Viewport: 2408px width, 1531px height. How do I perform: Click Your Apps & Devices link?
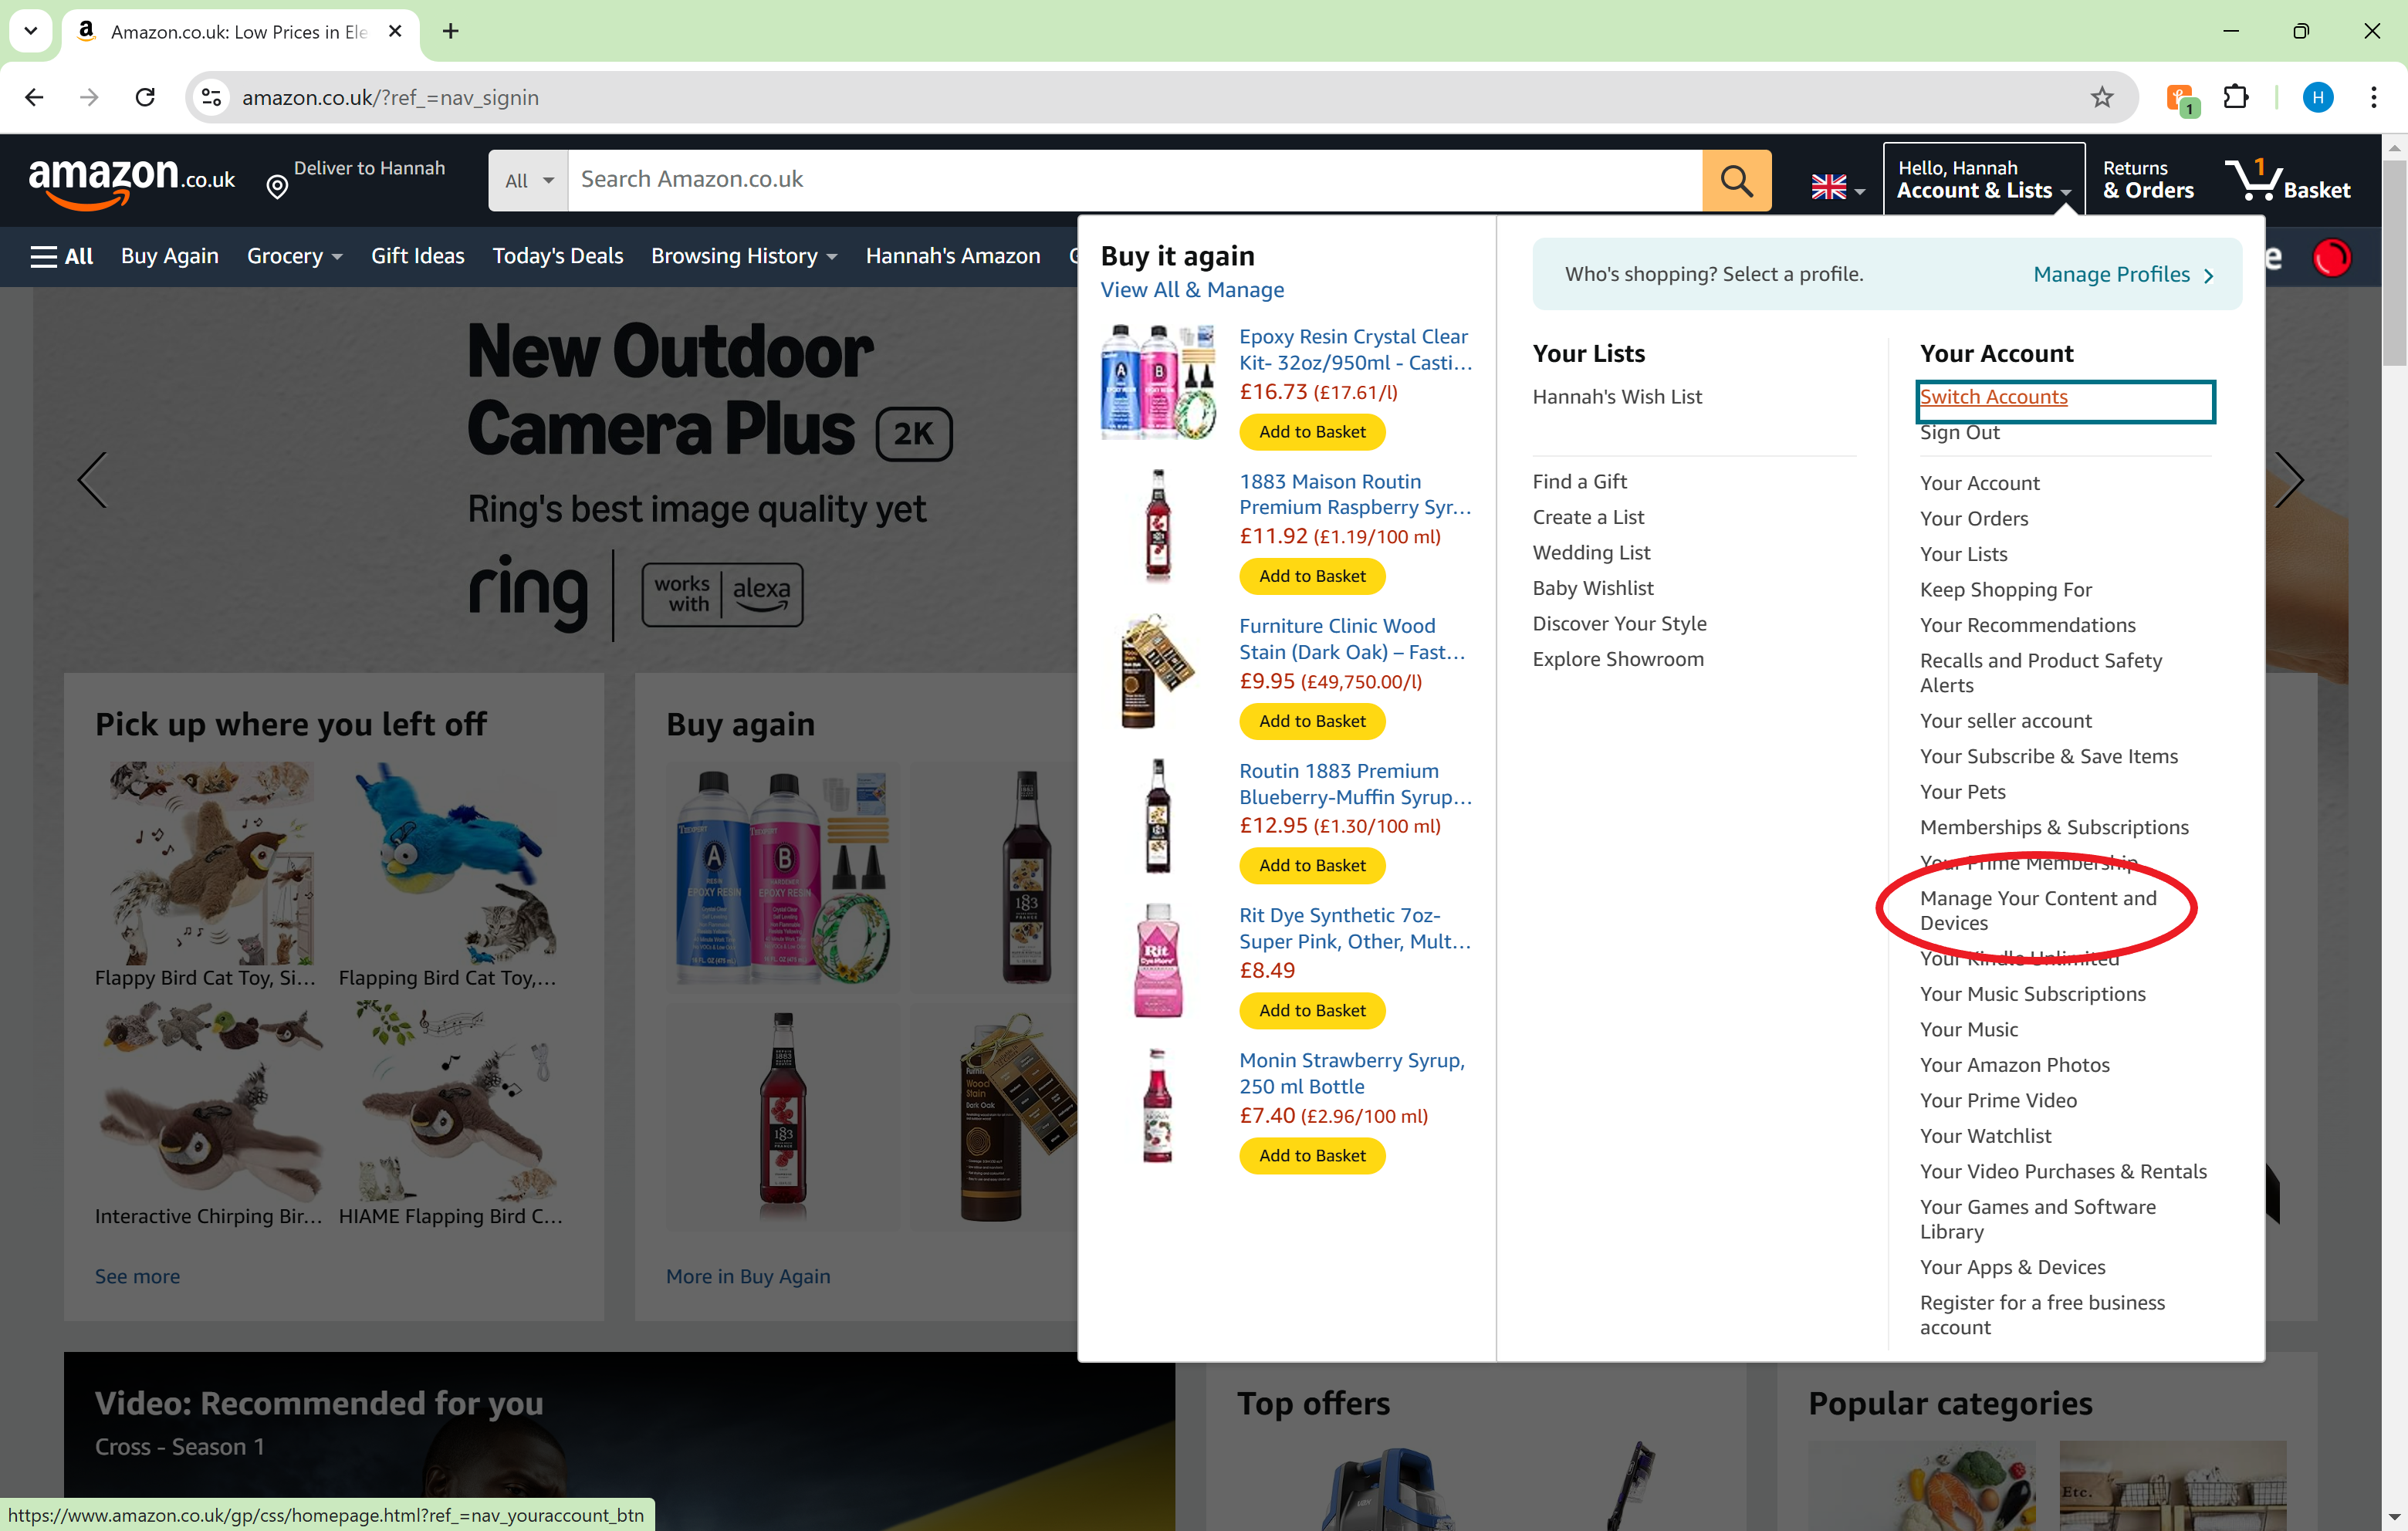(x=2012, y=1268)
